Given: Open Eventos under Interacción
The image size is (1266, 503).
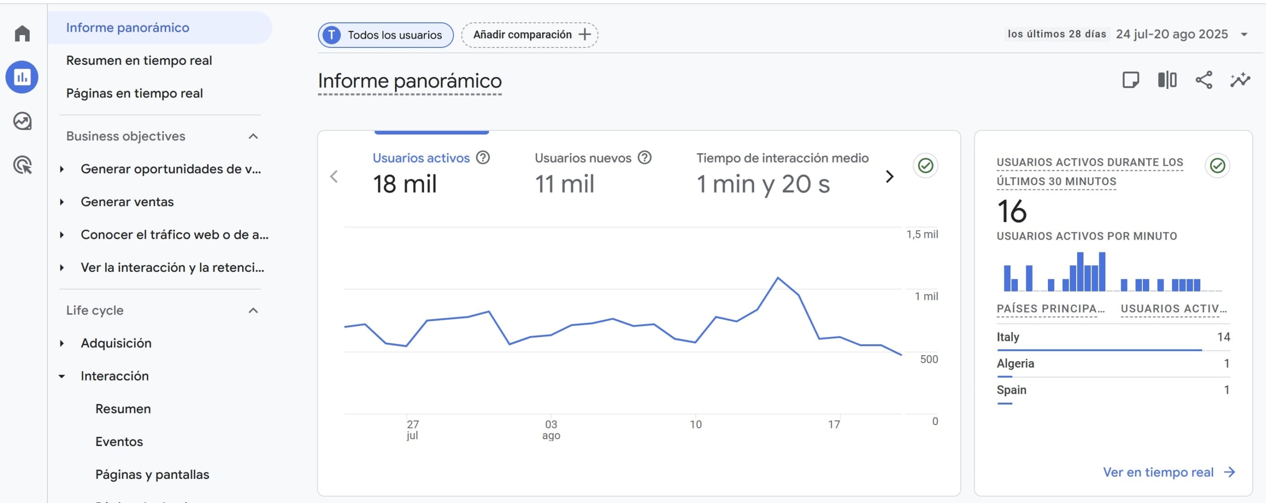Looking at the screenshot, I should click(x=119, y=442).
